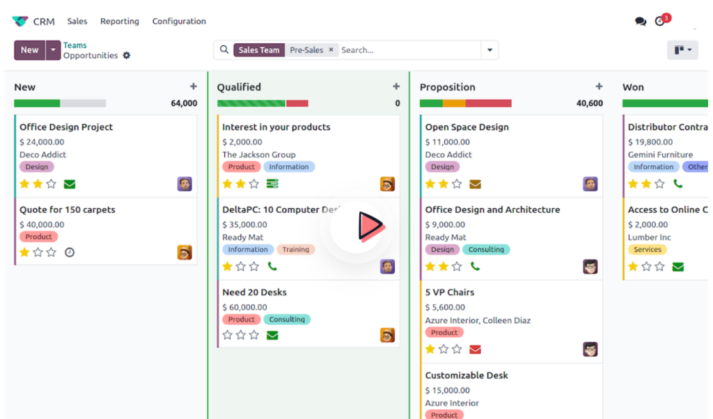Set third star on Office Design Project
Image resolution: width=713 pixels, height=419 pixels.
point(52,184)
